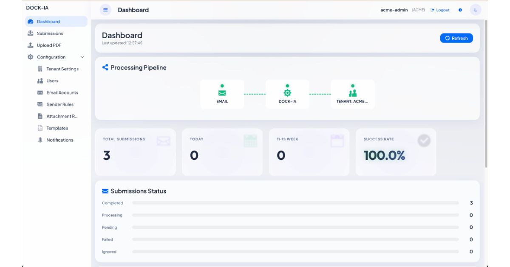Click the EMAIL pipeline node icon

click(x=222, y=93)
